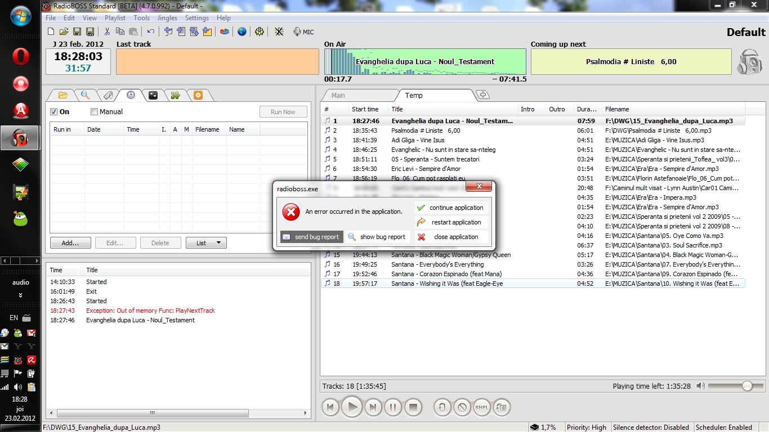Open the Settings menu

[197, 18]
